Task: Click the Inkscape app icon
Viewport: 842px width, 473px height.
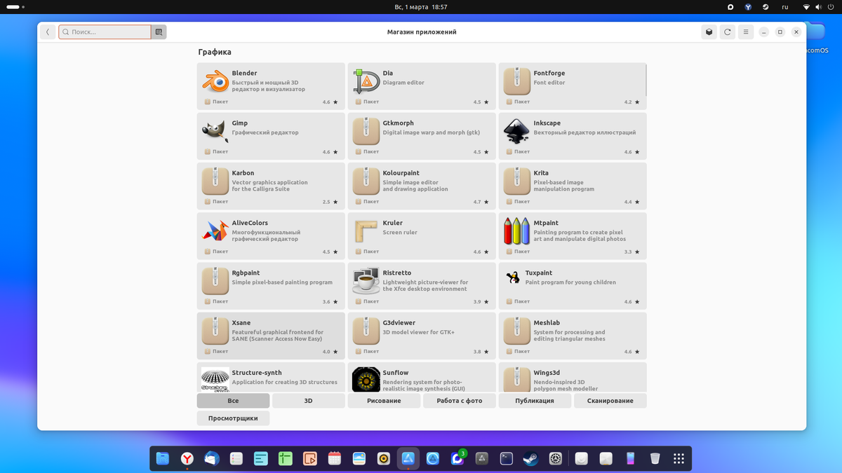Action: click(517, 132)
